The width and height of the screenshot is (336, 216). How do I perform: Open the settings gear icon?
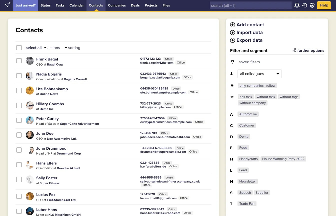[x=312, y=5]
